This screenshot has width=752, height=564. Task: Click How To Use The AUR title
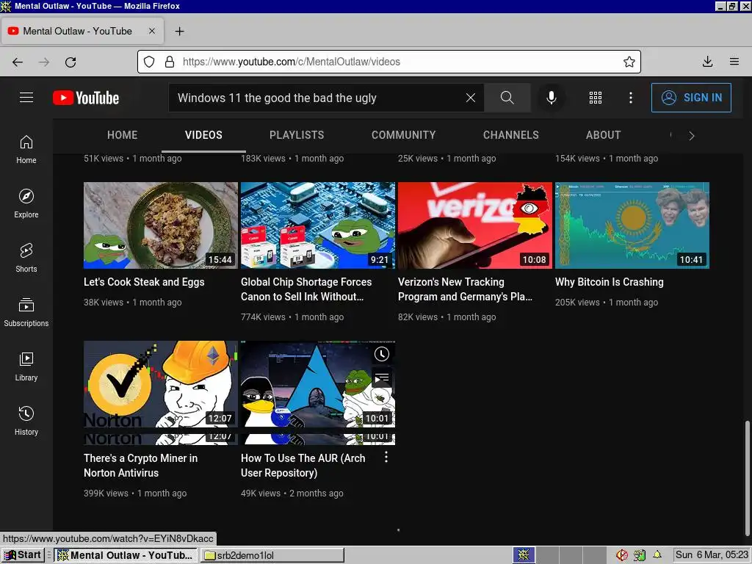303,465
